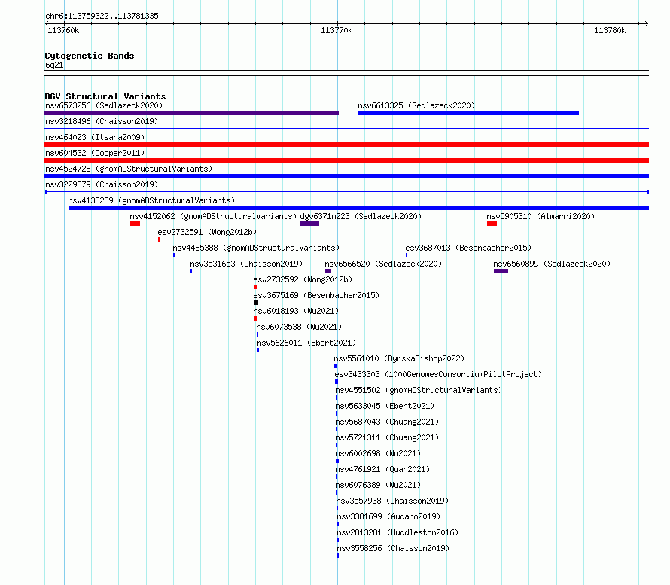Screen dimensions: 670x585
Task: Open nsv6076389 (Wu2021) label
Action: pos(378,485)
